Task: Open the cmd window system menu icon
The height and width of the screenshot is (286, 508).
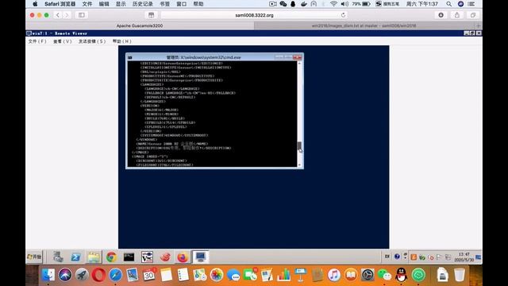Action: tap(130, 57)
